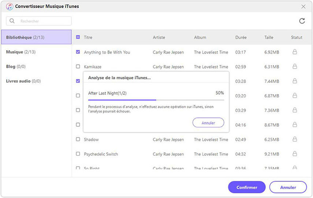Click the analysis progress bar
Screen dimensions: 313x198
click(x=156, y=100)
